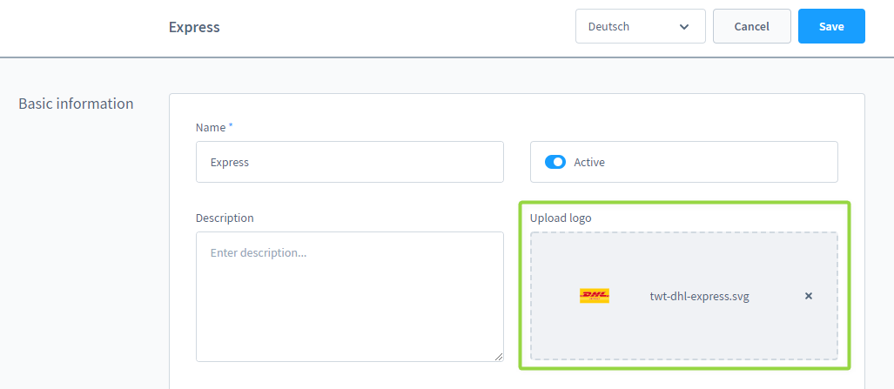Focus the Name input containing Express
Screen dimensions: 894x389
pos(349,162)
